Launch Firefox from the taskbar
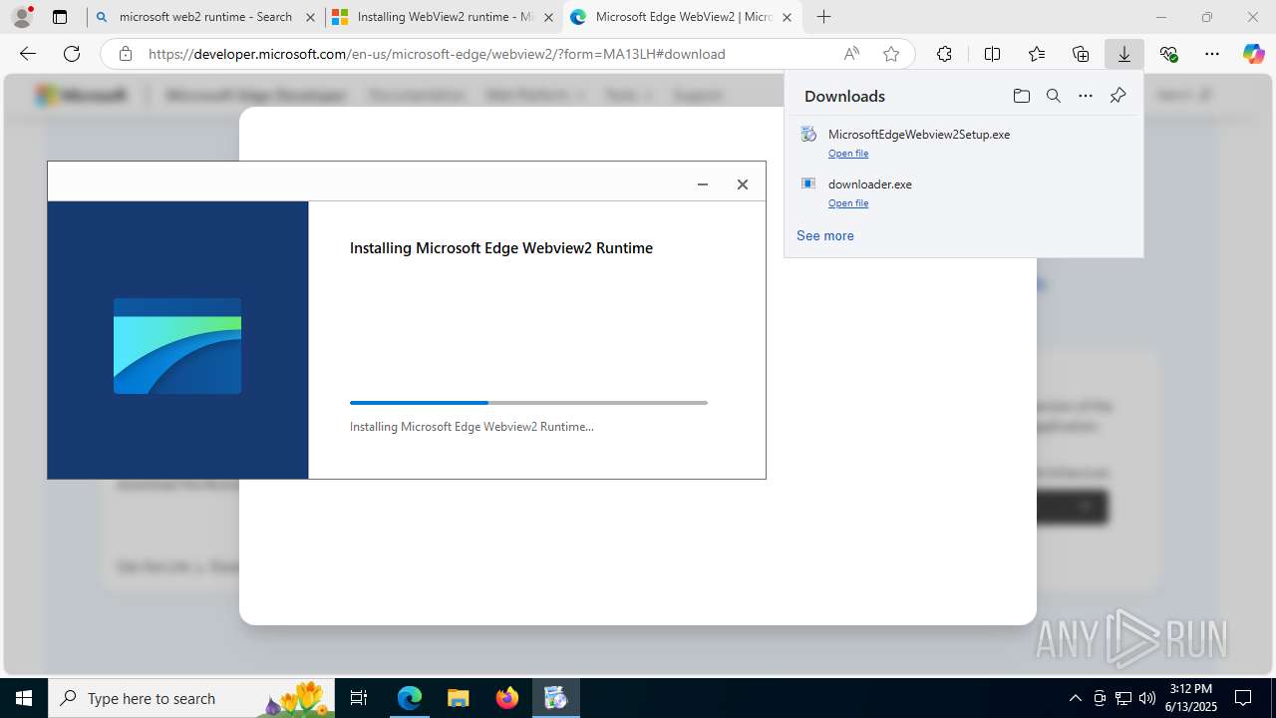This screenshot has height=718, width=1276. pos(507,698)
